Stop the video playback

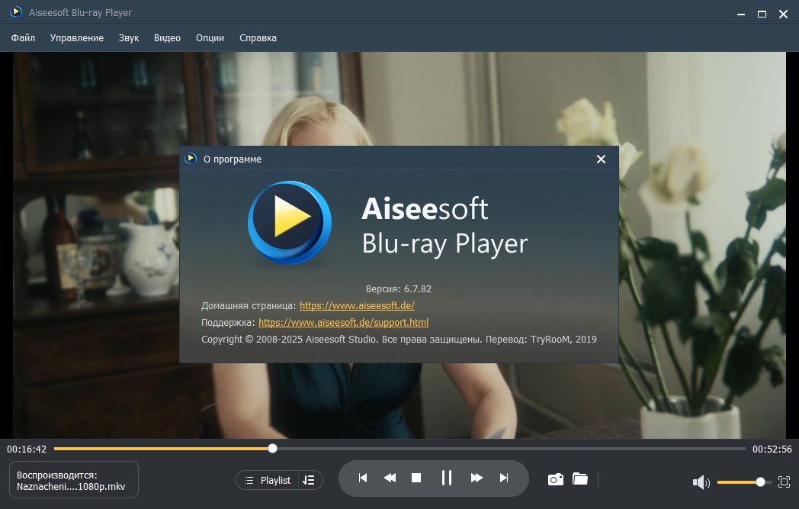click(x=416, y=478)
